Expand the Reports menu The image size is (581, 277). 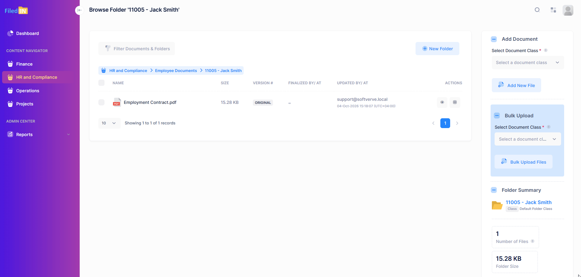(39, 135)
